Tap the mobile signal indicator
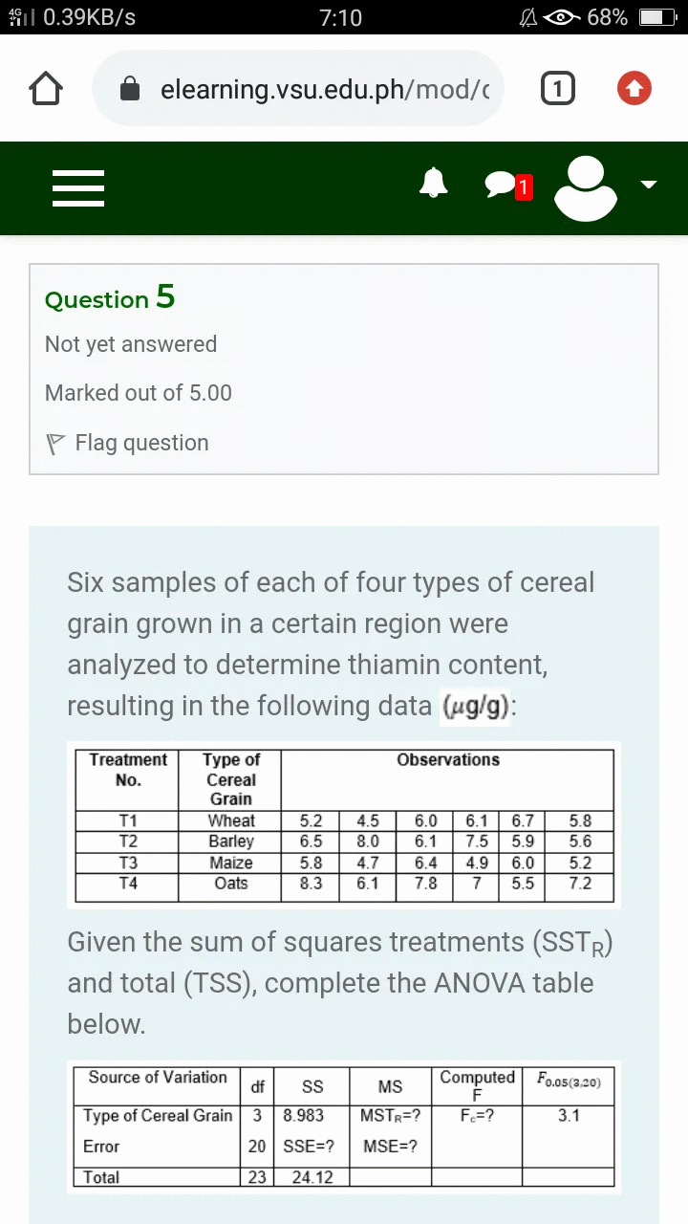The image size is (688, 1224). click(19, 16)
